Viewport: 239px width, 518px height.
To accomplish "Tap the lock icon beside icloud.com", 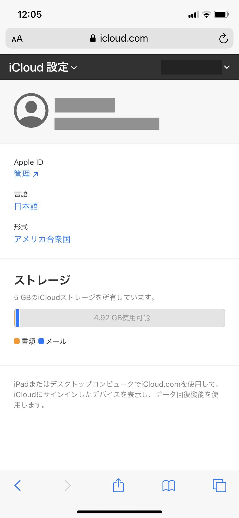I will point(93,38).
